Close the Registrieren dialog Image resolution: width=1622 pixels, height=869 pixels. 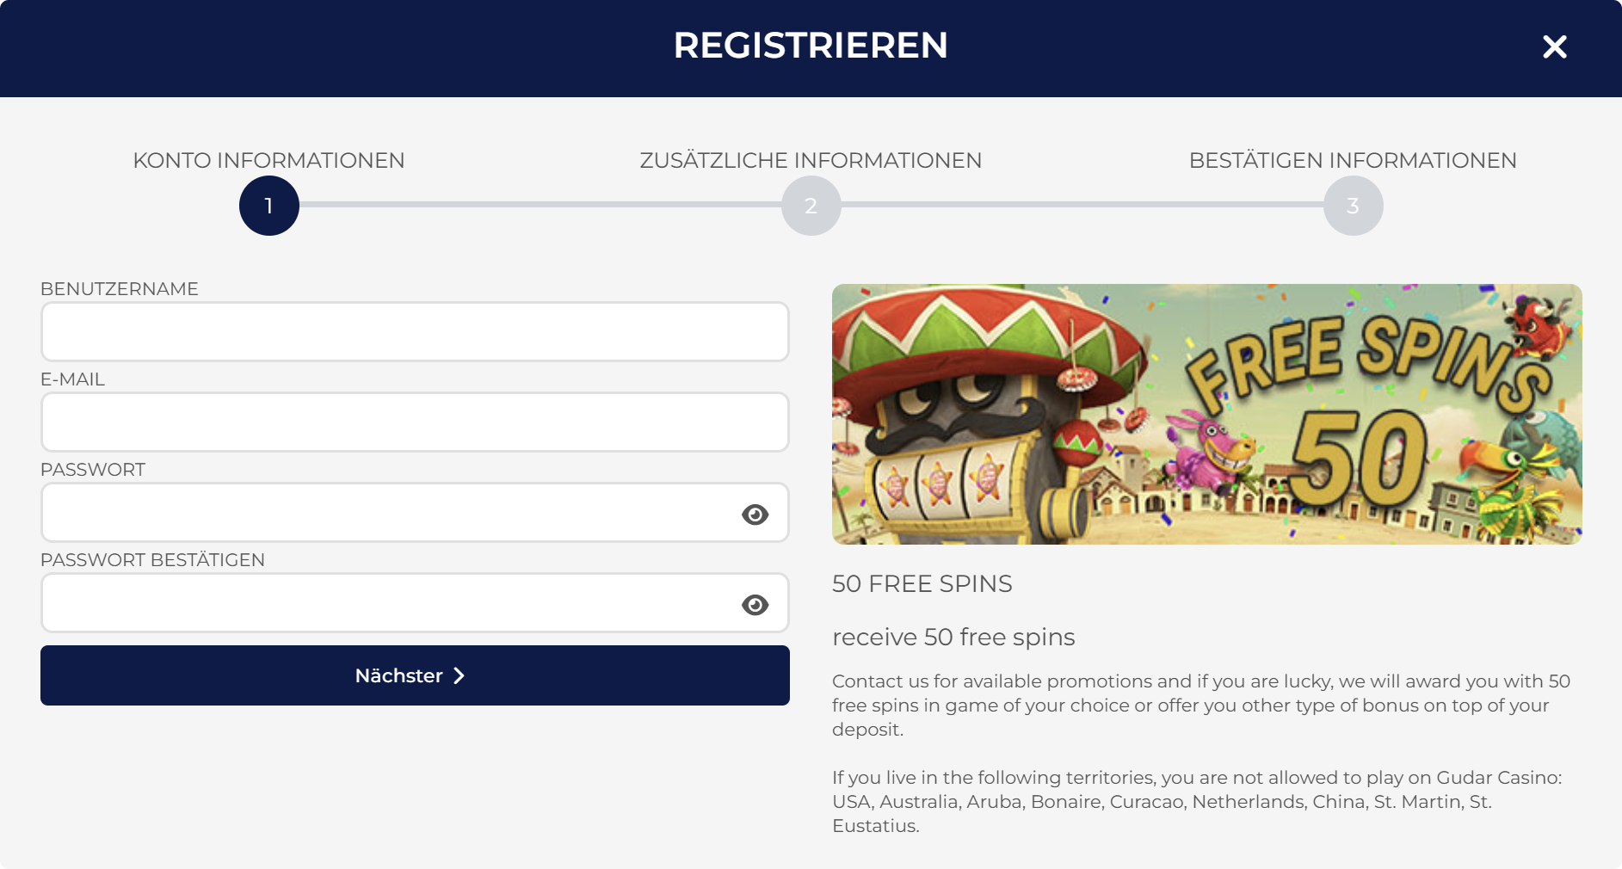point(1554,46)
